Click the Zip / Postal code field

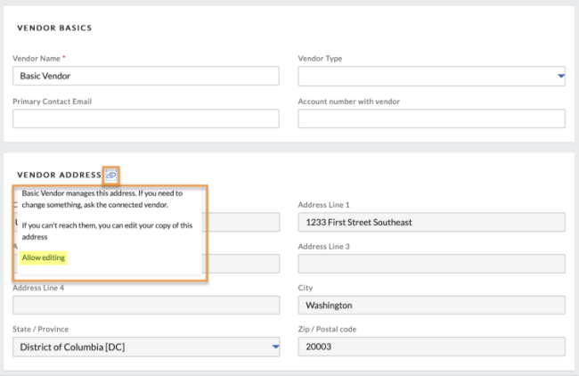431,347
